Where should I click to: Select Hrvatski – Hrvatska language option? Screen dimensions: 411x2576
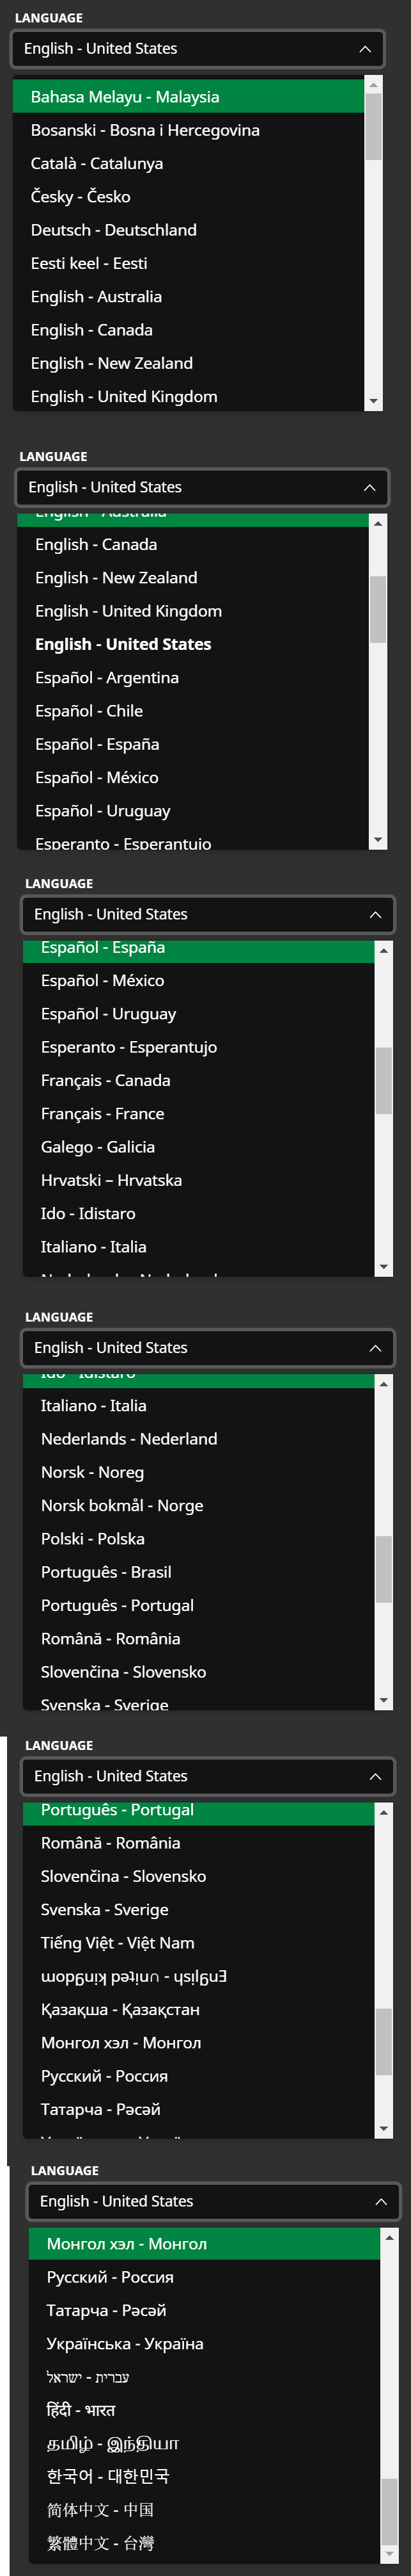(199, 1180)
